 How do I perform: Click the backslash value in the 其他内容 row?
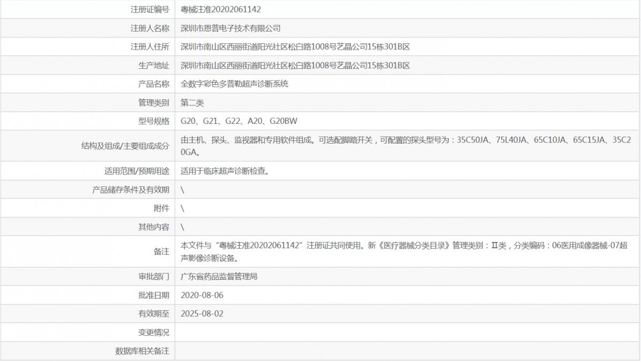point(183,226)
